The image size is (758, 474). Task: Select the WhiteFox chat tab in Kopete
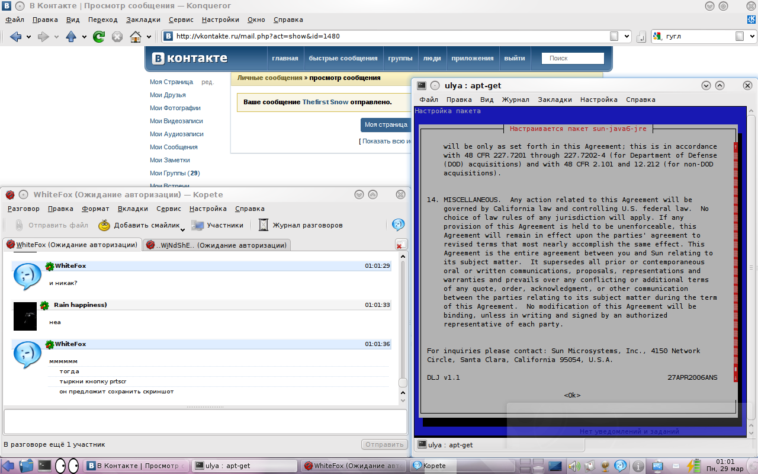pyautogui.click(x=72, y=245)
